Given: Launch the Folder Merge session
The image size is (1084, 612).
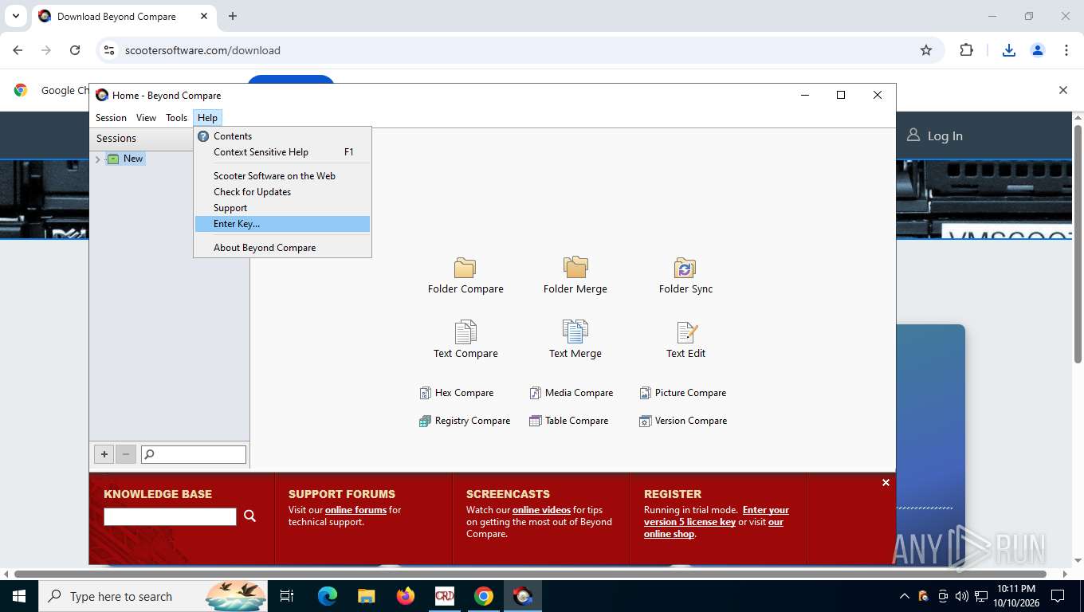Looking at the screenshot, I should point(575,276).
